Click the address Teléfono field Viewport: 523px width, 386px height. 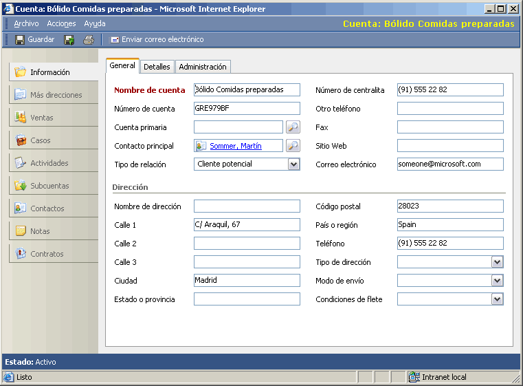click(x=450, y=244)
